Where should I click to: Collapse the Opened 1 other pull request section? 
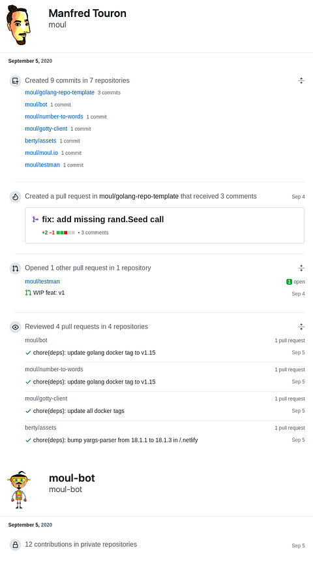click(301, 268)
